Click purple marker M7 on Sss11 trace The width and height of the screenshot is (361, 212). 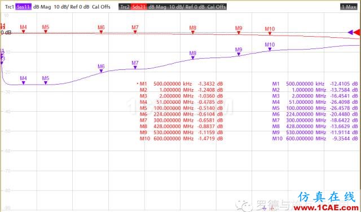click(135, 68)
